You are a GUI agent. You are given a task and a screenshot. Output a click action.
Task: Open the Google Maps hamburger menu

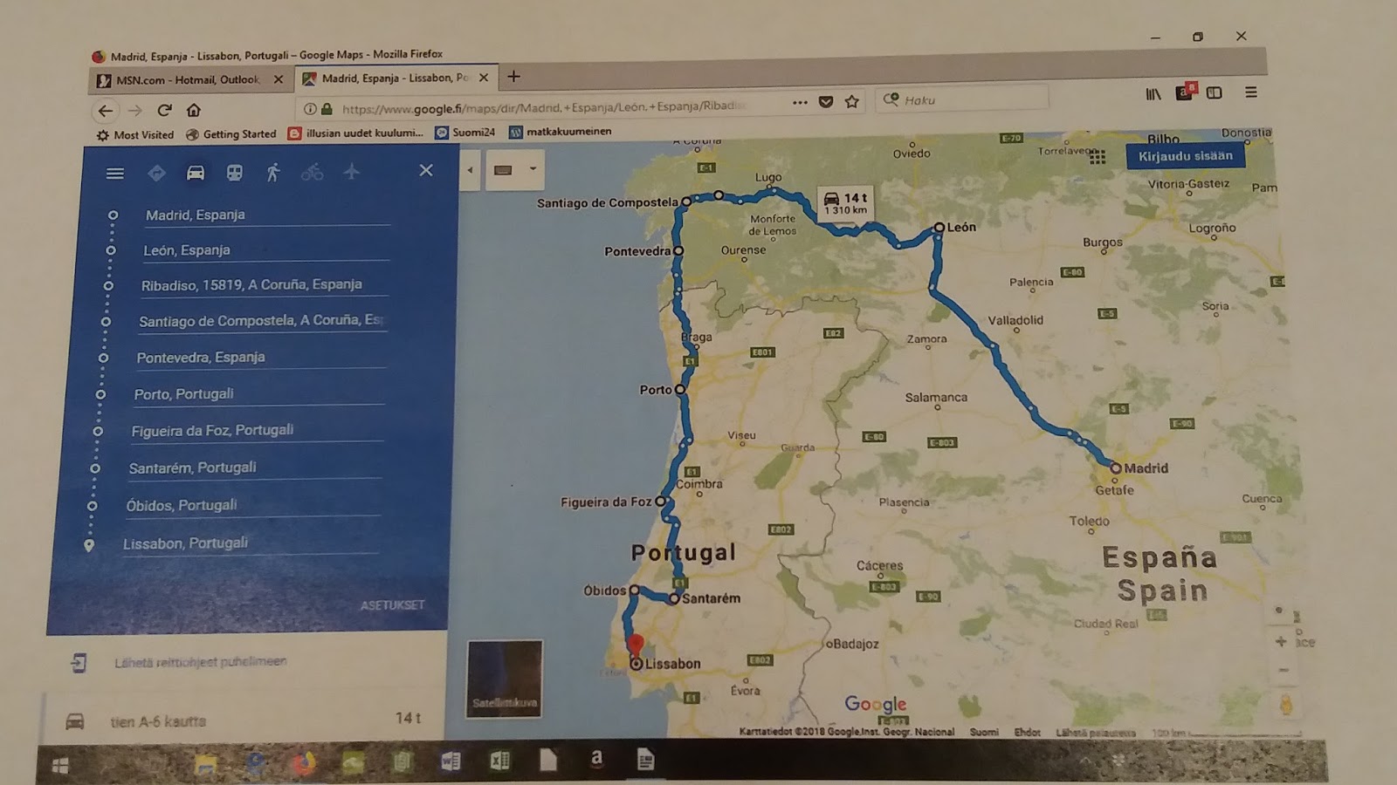(x=114, y=173)
